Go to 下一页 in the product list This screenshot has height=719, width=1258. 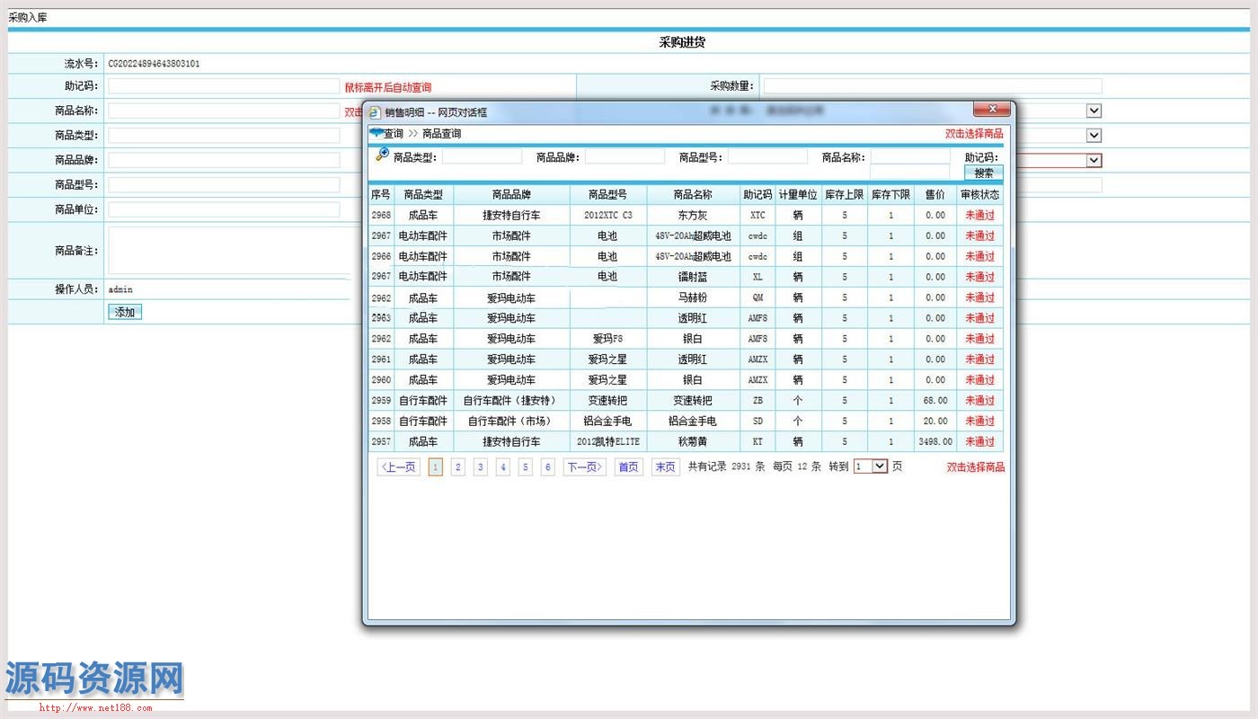[x=585, y=467]
